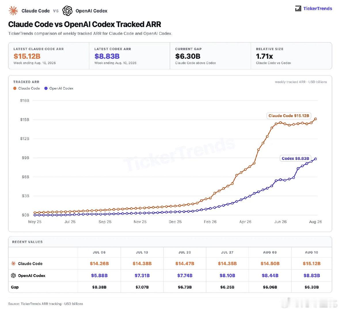The width and height of the screenshot is (340, 311).
Task: Select the Claude Code $15.12B chart label
Action: [x=289, y=115]
